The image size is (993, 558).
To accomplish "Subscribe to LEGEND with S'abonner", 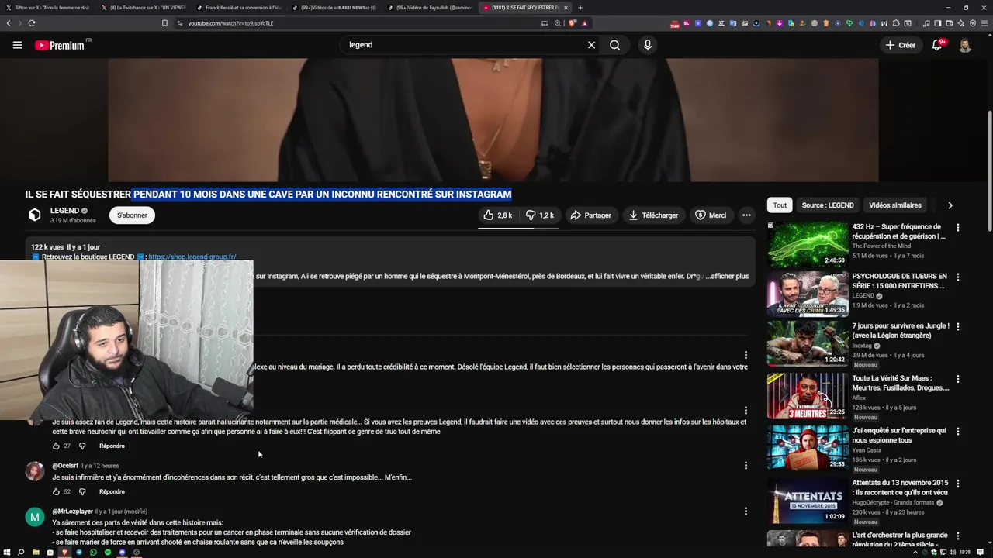I will pyautogui.click(x=132, y=215).
